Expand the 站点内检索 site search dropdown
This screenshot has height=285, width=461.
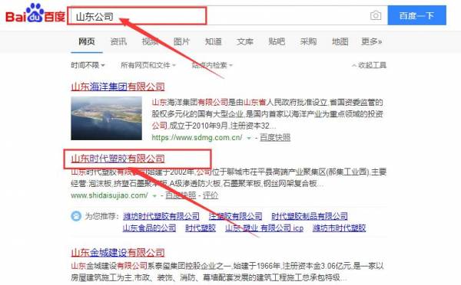click(x=212, y=65)
